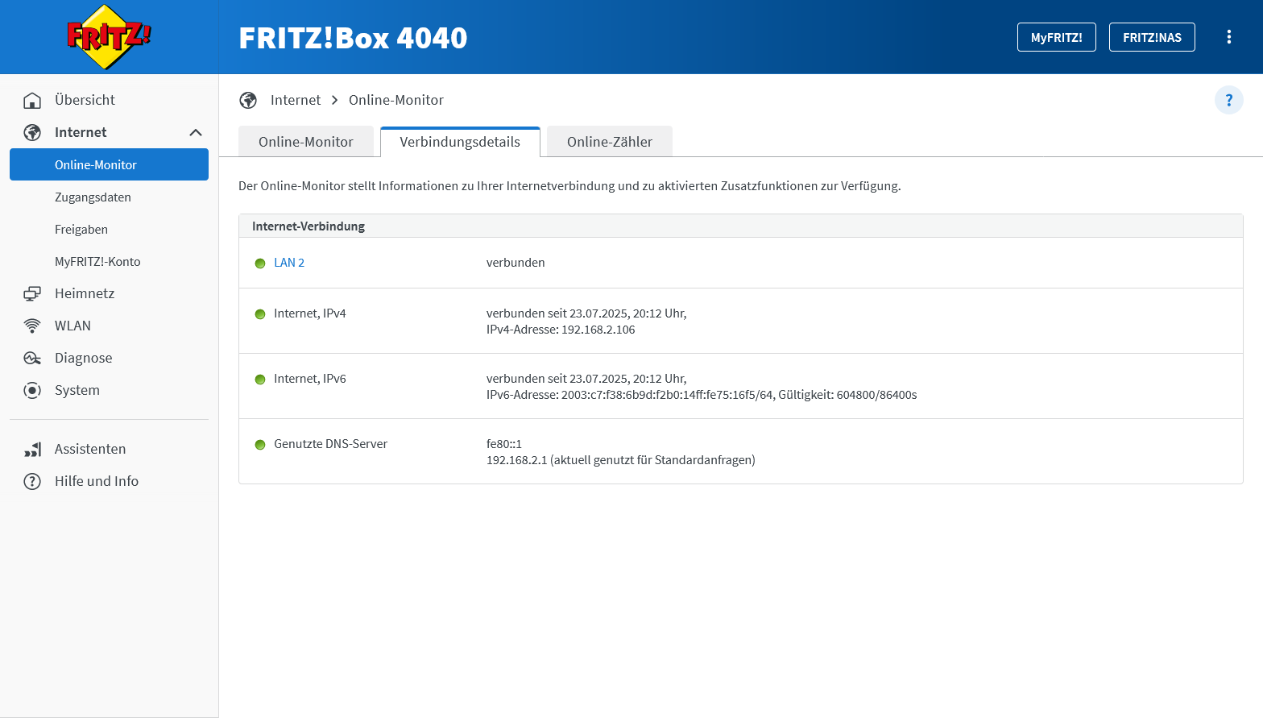Screen dimensions: 1263x718
Task: Click the System icon
Action: [32, 390]
